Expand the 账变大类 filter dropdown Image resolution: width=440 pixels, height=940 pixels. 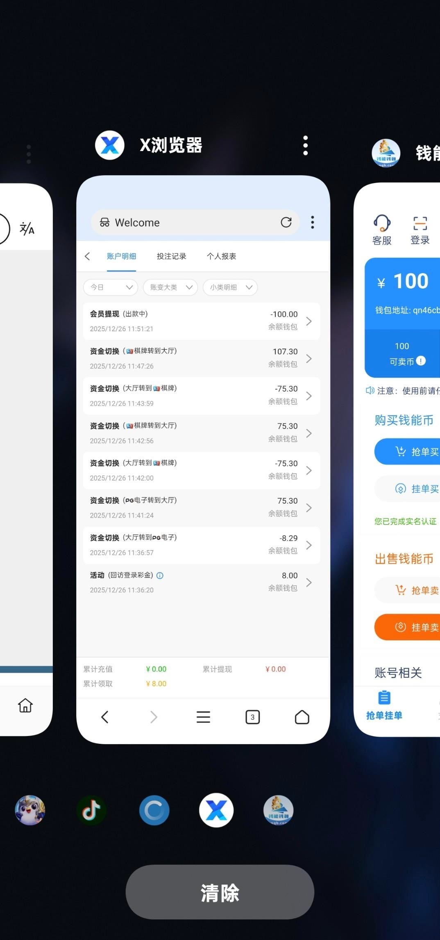[x=170, y=287]
